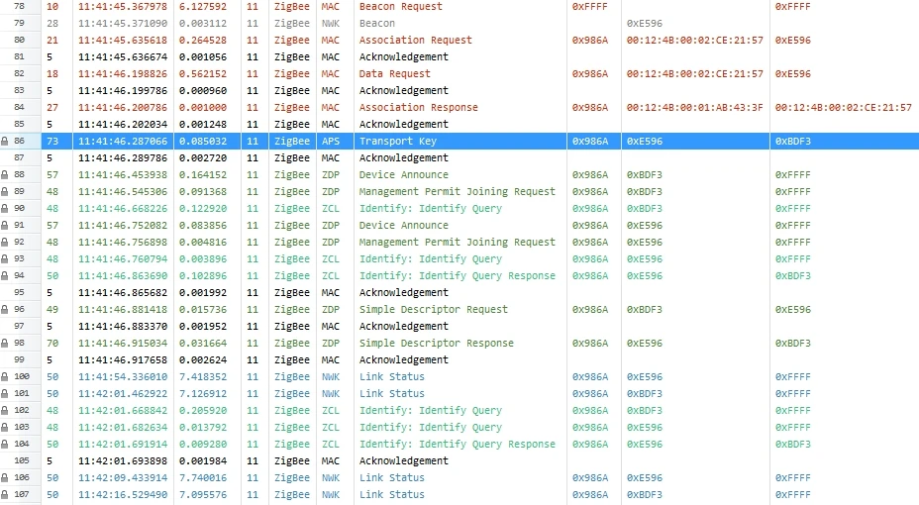This screenshot has height=505, width=919.
Task: Click the packet size 70 cell
Action: (52, 344)
